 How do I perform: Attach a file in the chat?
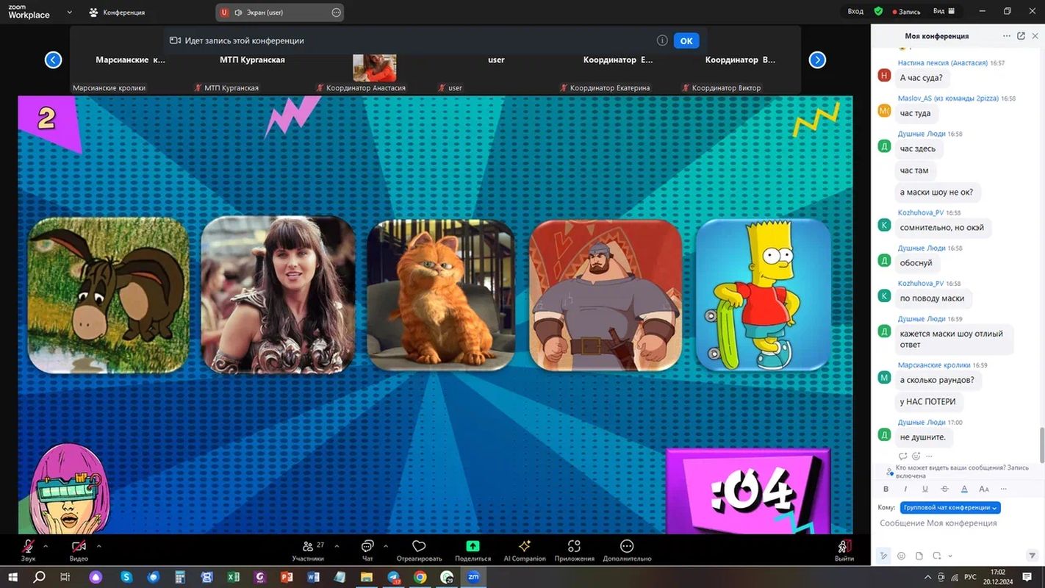(919, 556)
